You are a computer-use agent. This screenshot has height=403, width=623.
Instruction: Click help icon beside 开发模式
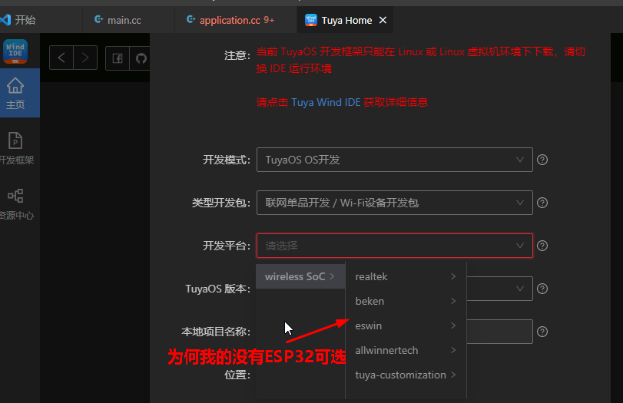coord(542,160)
